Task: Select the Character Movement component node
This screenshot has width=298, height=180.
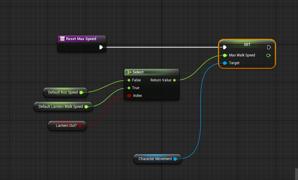Action: pyautogui.click(x=155, y=159)
